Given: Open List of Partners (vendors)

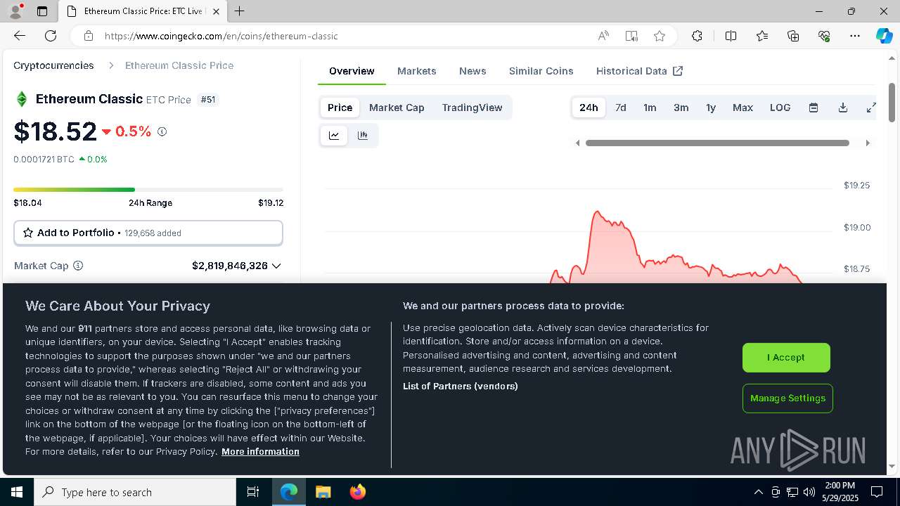Looking at the screenshot, I should click(x=461, y=386).
